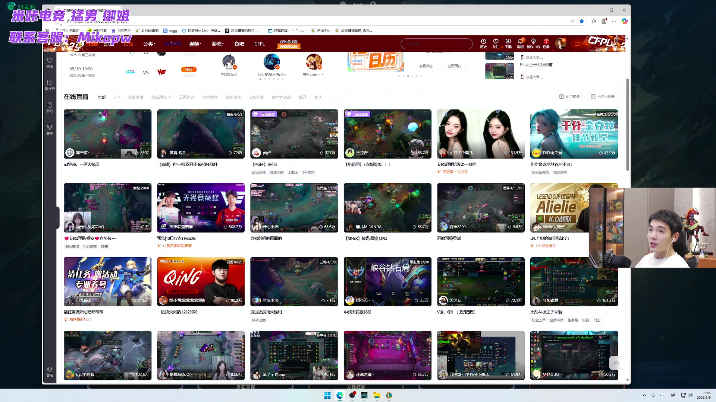Open 石页的第一根矛s streamer avatar
Image resolution: width=716 pixels, height=402 pixels.
[x=271, y=62]
